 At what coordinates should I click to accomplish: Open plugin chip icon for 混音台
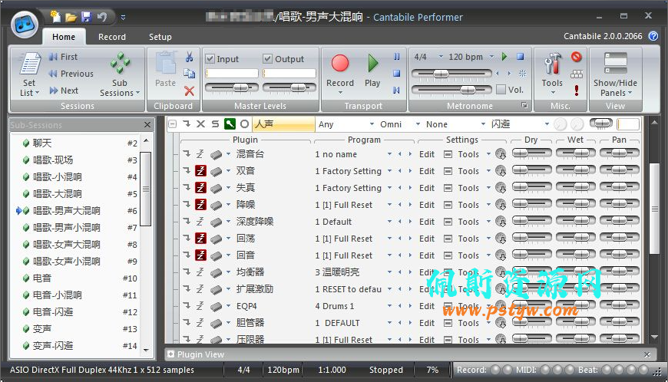coord(216,154)
